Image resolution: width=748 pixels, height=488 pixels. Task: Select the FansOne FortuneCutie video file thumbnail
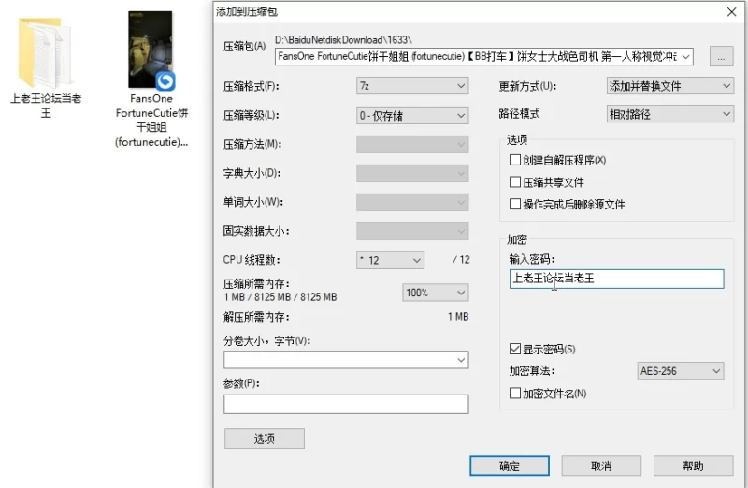[151, 50]
